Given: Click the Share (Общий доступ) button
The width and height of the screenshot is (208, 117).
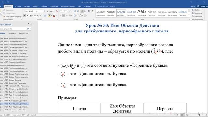Looking at the screenshot, I should pos(202,6).
